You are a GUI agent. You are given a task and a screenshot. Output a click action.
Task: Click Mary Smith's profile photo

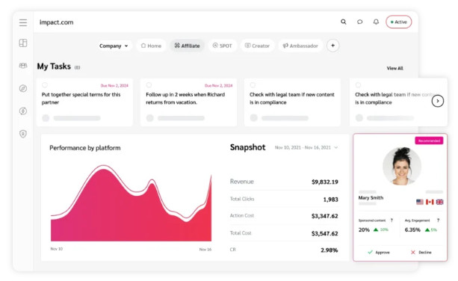click(x=402, y=166)
